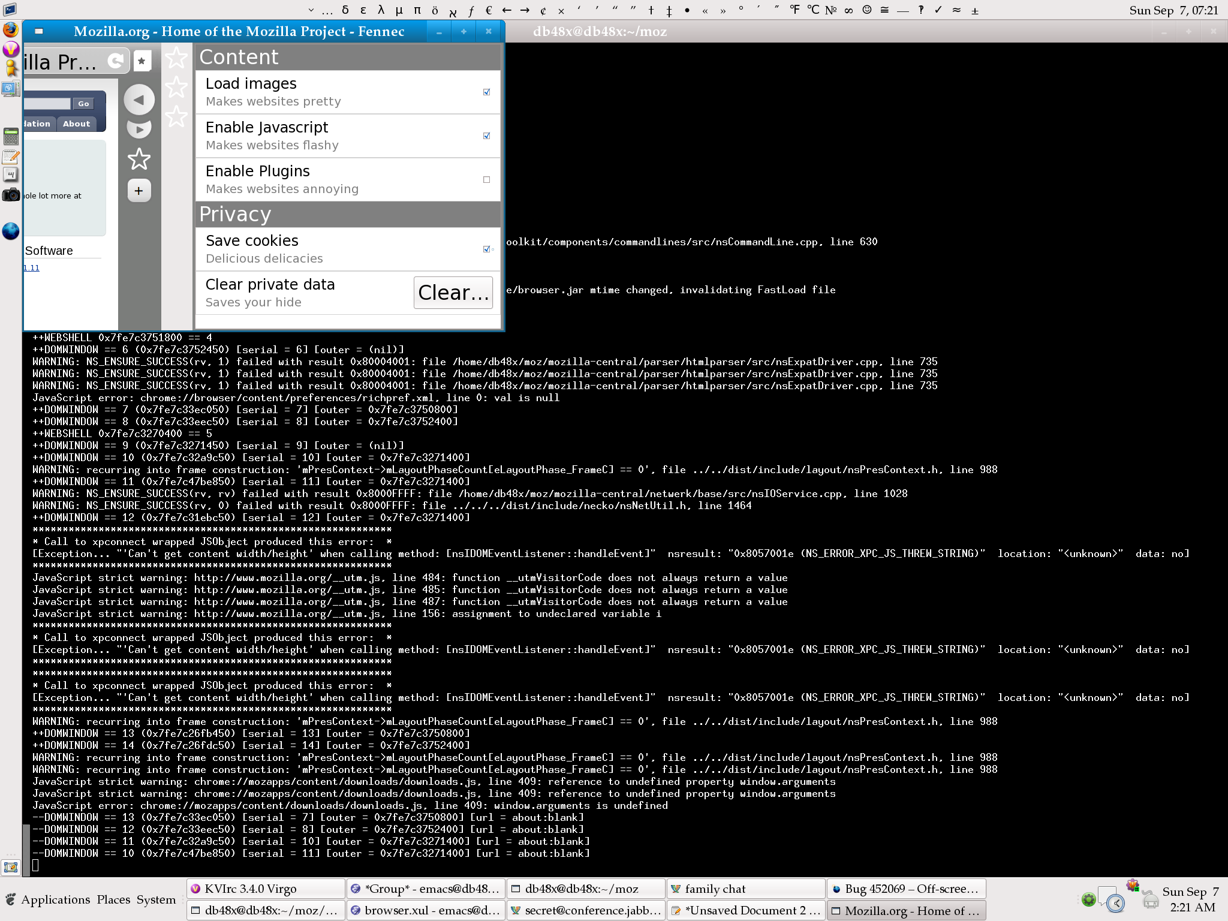Reload the page in Fennec's URL bar
This screenshot has height=921, width=1228.
(116, 60)
